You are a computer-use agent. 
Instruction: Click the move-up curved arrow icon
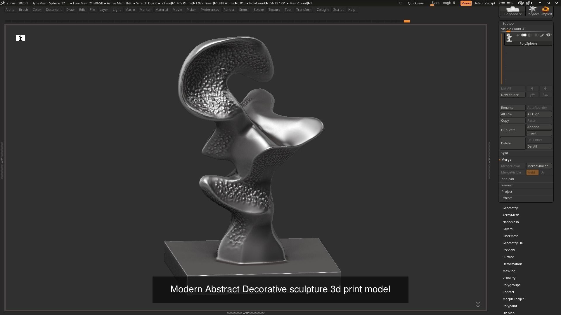point(532,95)
